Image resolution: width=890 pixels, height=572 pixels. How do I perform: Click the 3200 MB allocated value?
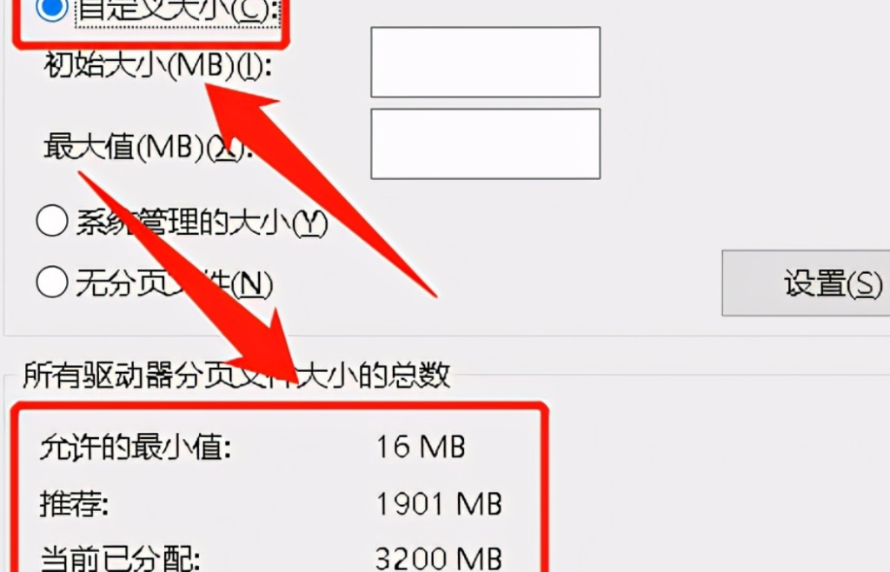click(439, 558)
